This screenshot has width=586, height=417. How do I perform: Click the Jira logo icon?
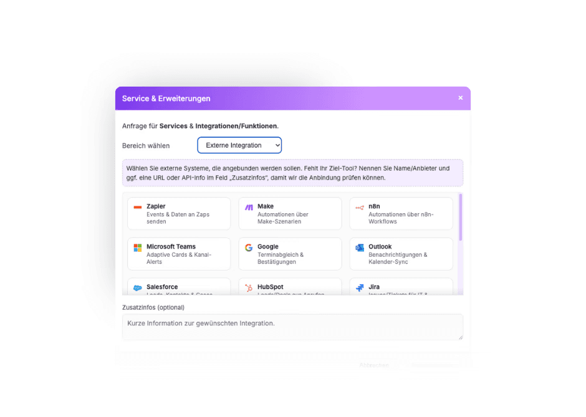360,288
